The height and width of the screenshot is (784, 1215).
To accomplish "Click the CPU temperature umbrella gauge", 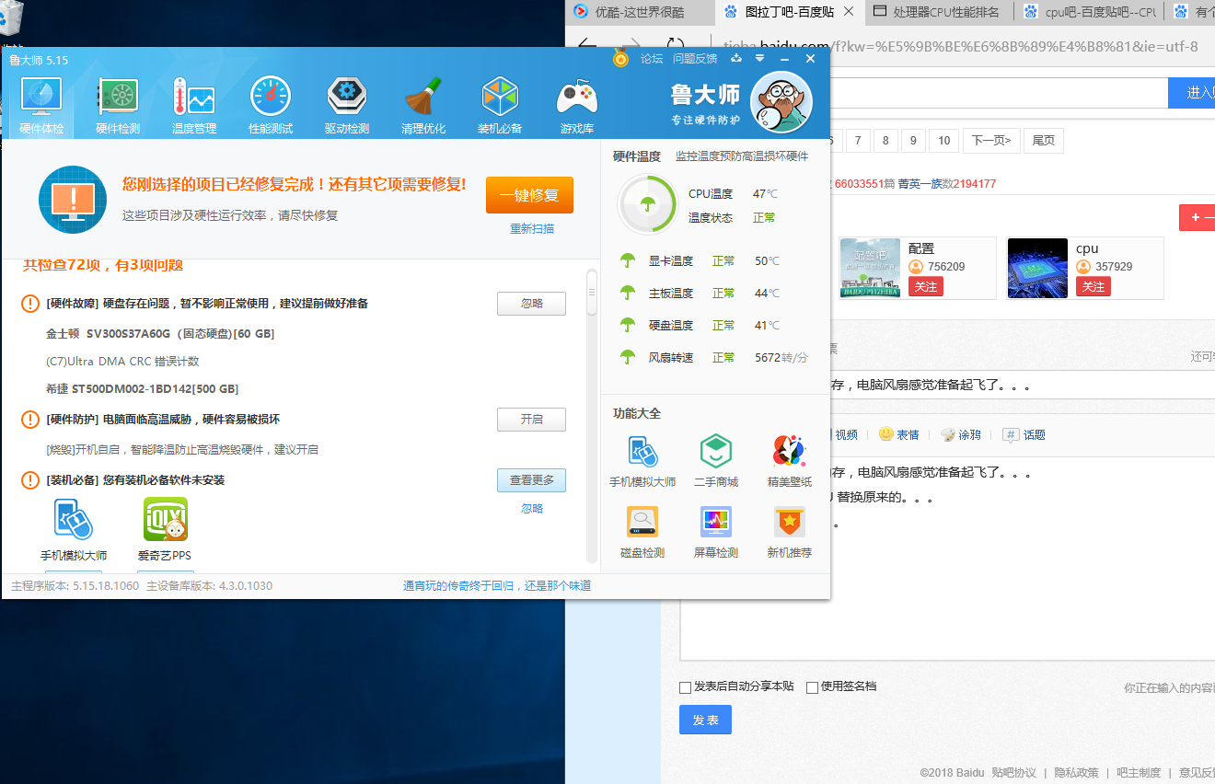I will click(x=647, y=204).
